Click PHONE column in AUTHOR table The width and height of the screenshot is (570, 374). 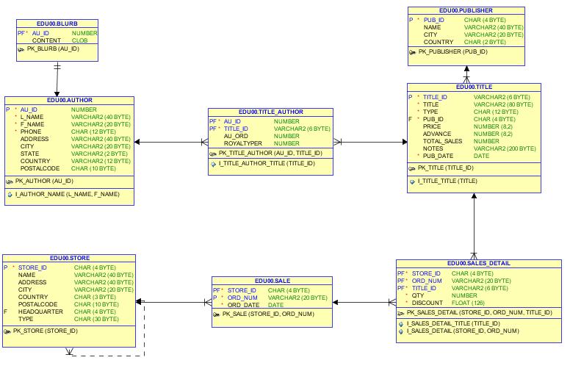click(31, 132)
